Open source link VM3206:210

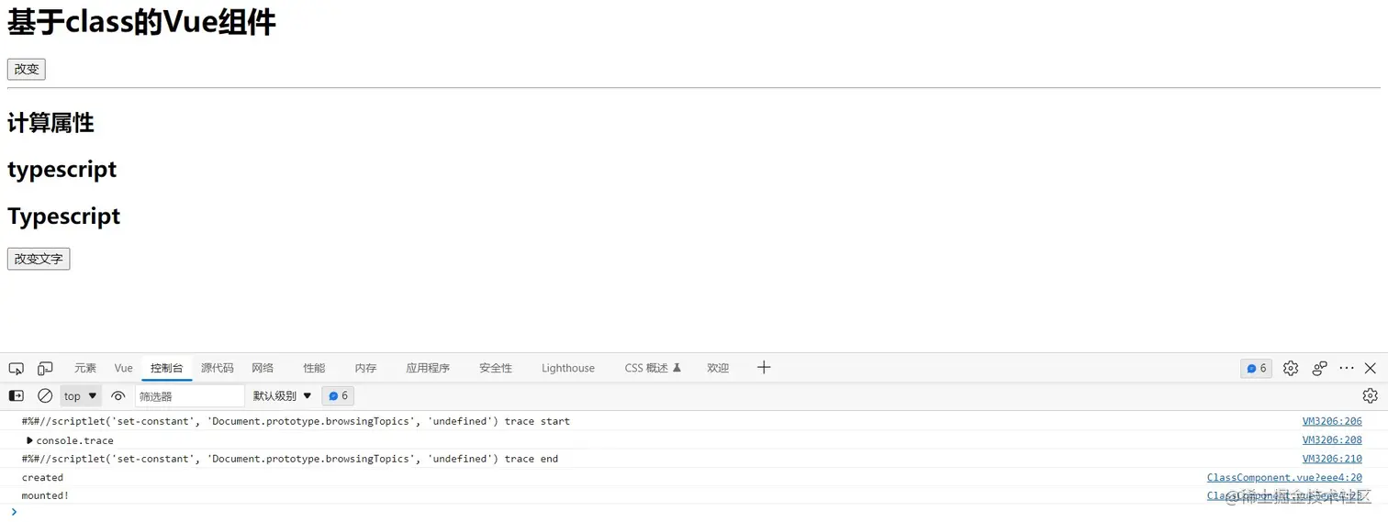click(1332, 459)
